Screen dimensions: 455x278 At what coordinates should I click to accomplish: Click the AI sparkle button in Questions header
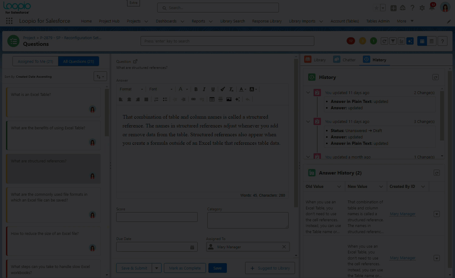(410, 41)
